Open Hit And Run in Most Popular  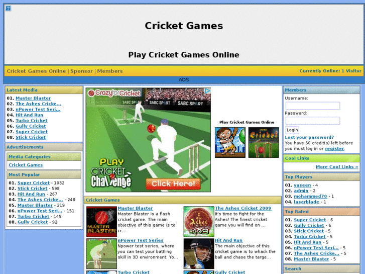[x=31, y=194]
